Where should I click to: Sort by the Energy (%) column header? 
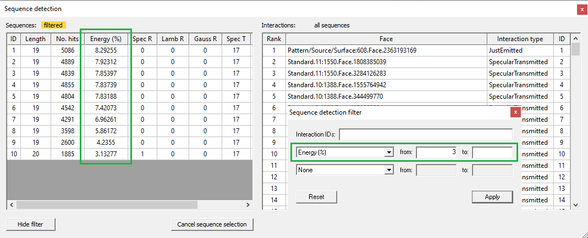tap(106, 39)
